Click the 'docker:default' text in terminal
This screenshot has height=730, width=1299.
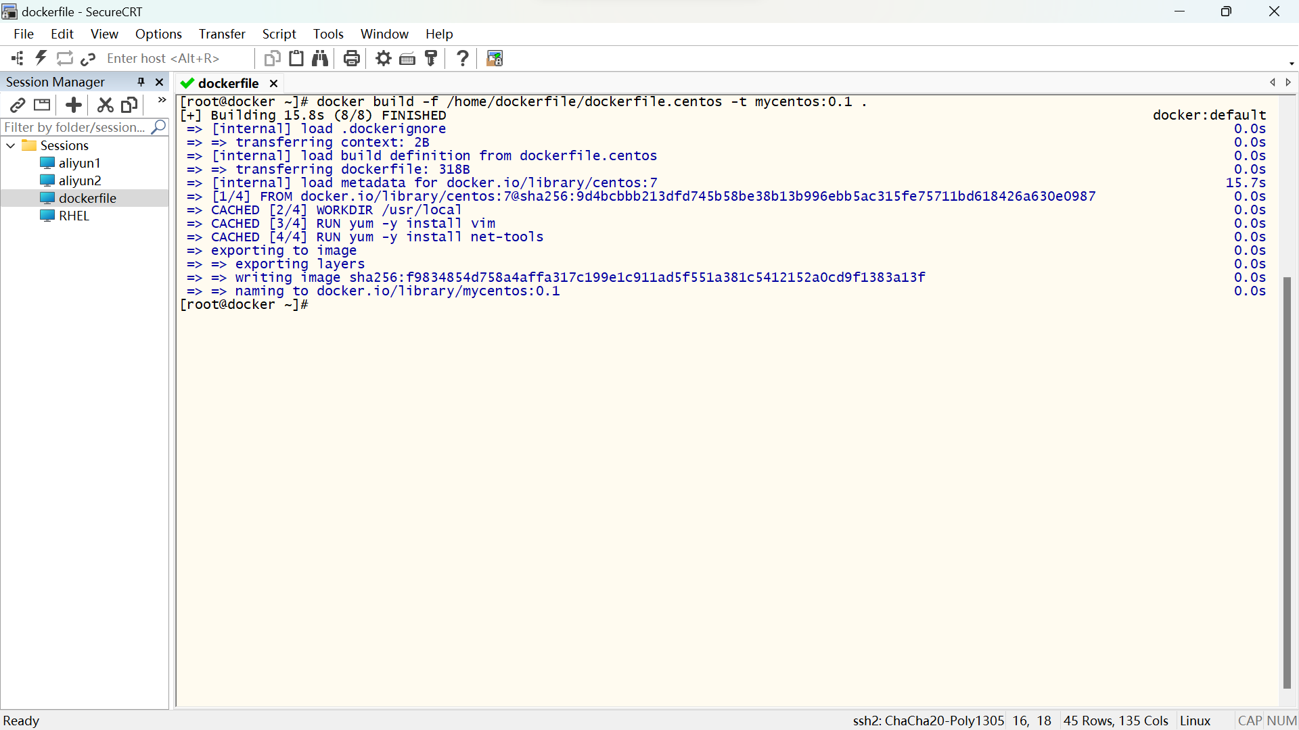coord(1209,116)
